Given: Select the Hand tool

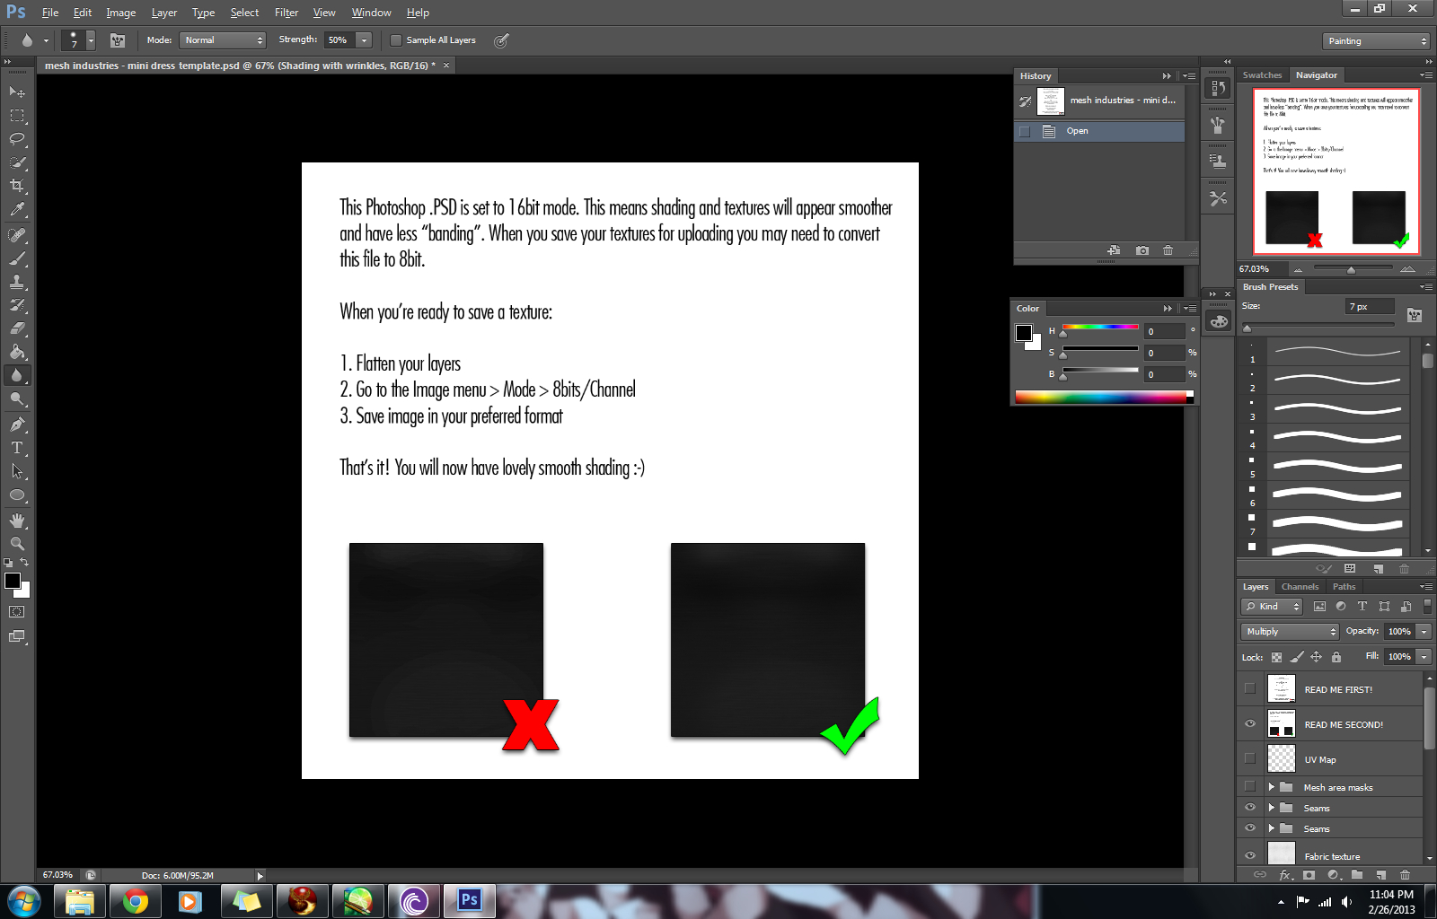Looking at the screenshot, I should point(17,521).
